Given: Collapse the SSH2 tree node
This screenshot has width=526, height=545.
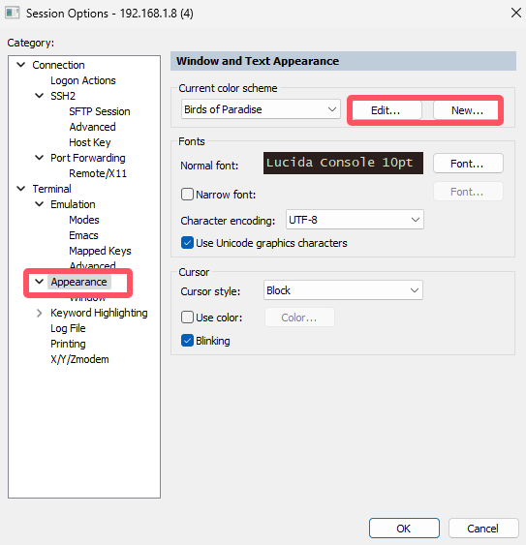Looking at the screenshot, I should click(x=40, y=96).
